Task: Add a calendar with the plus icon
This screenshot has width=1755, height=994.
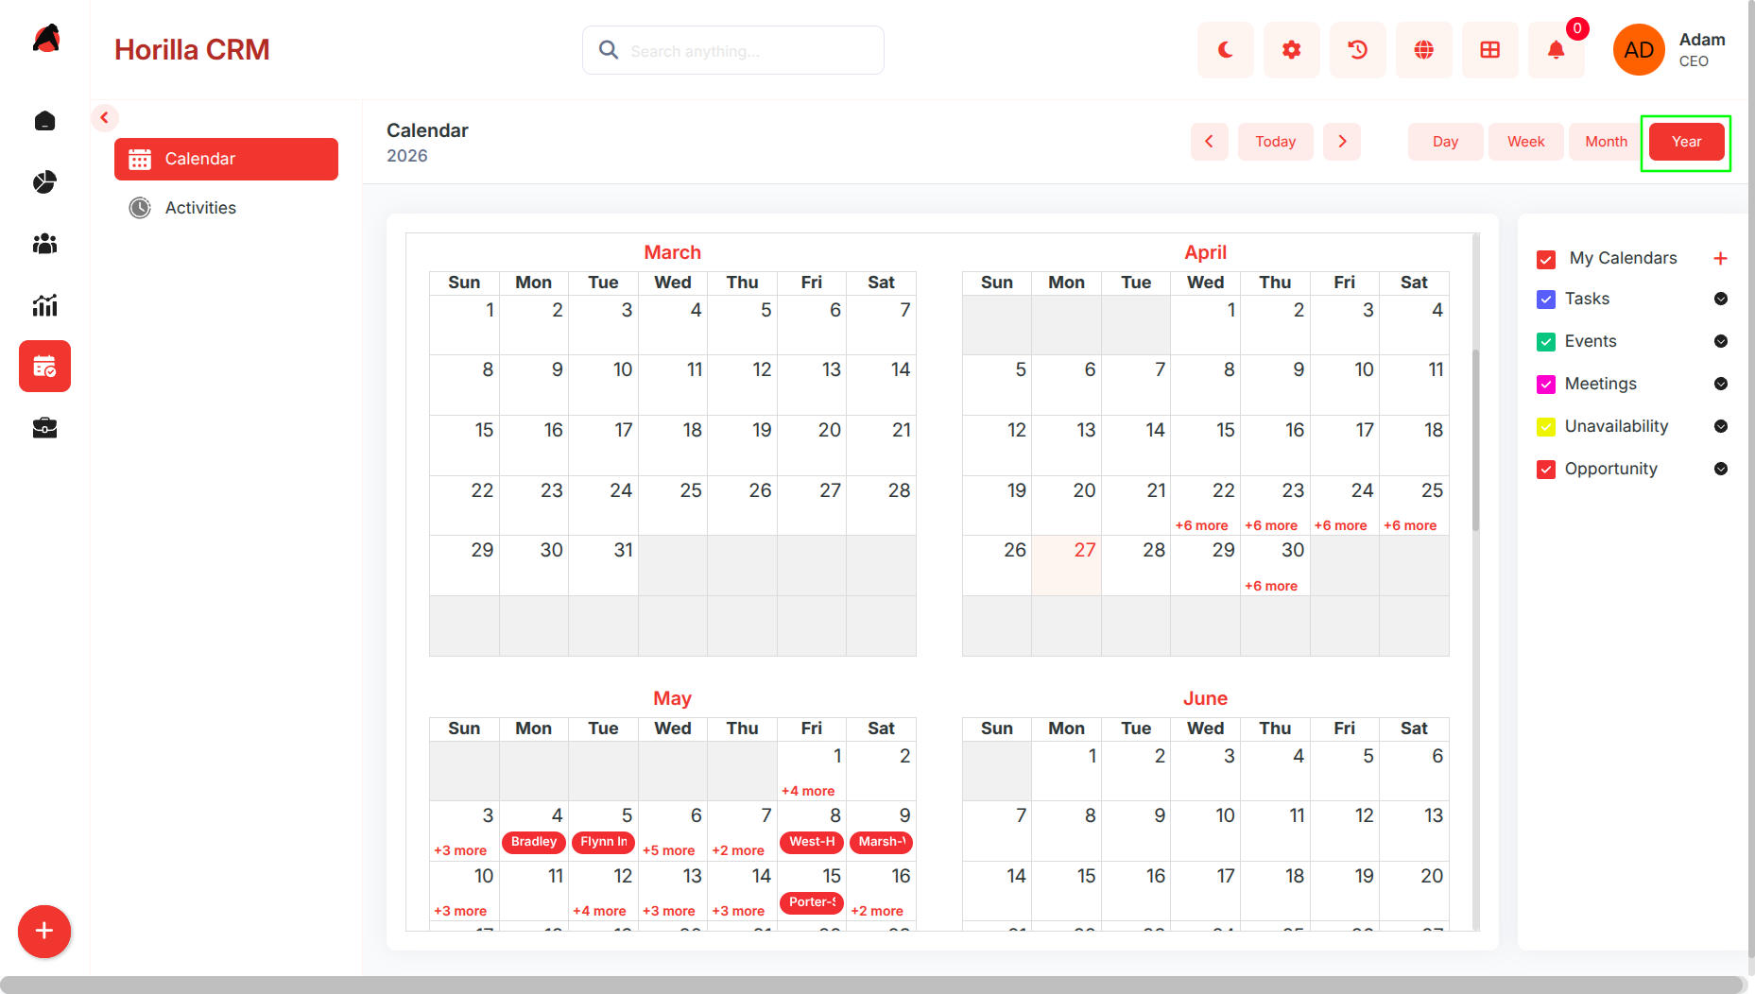Action: [1720, 258]
